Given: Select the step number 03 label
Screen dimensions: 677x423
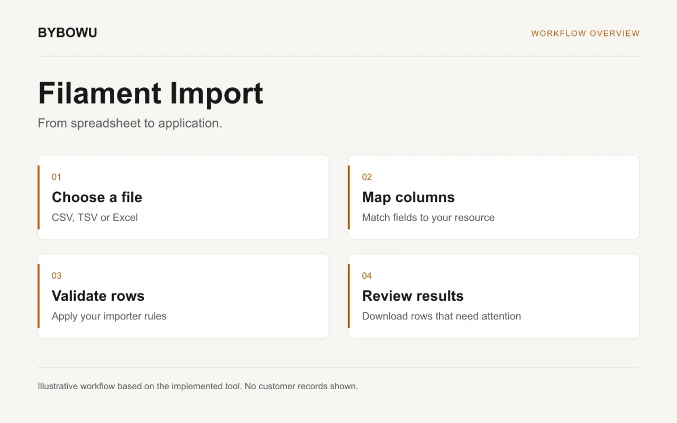Looking at the screenshot, I should click(57, 275).
